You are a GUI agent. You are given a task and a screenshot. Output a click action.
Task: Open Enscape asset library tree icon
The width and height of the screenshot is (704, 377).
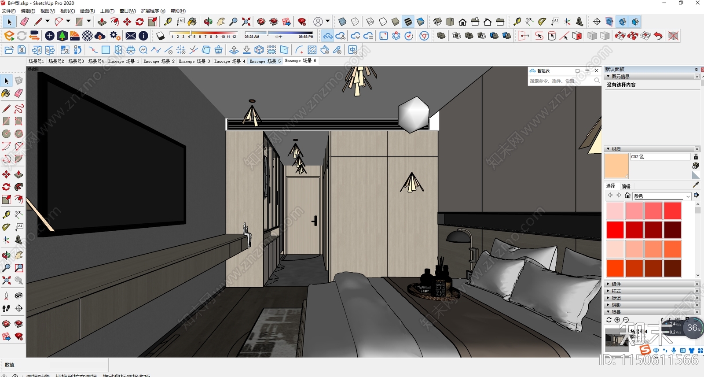point(62,36)
